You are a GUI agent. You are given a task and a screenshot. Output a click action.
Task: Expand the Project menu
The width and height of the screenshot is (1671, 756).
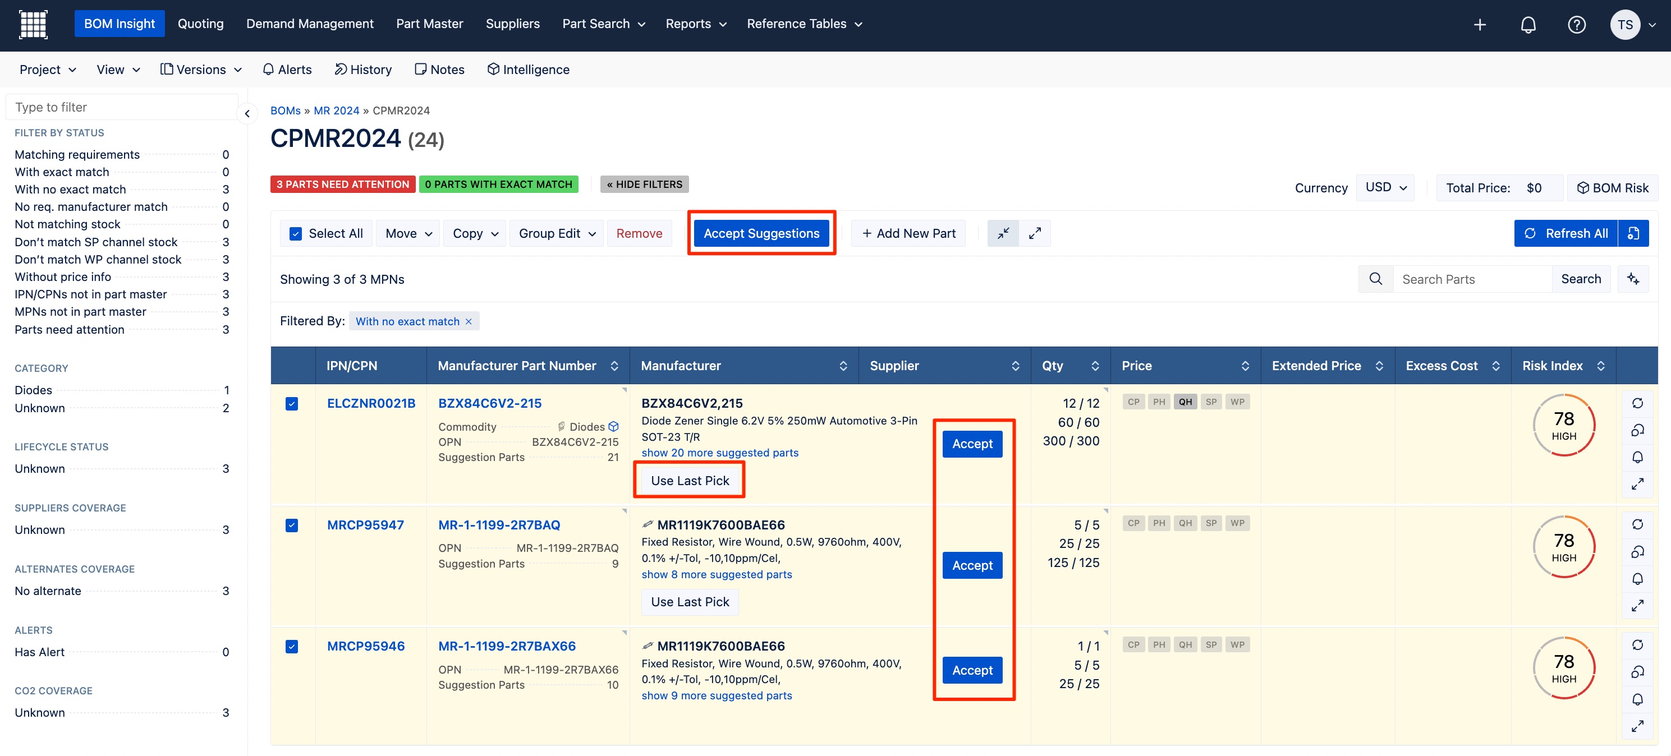click(47, 70)
